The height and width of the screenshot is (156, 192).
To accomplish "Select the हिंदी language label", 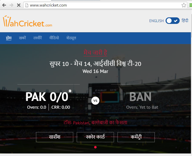I will 185,21.
